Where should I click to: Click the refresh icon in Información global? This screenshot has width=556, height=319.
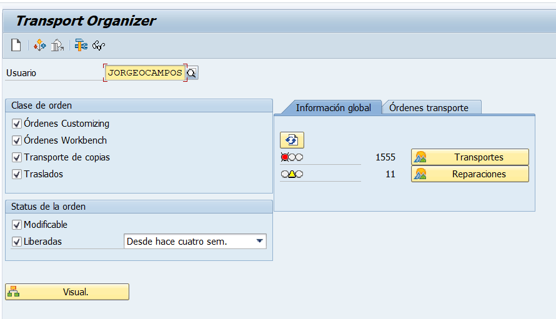(292, 140)
